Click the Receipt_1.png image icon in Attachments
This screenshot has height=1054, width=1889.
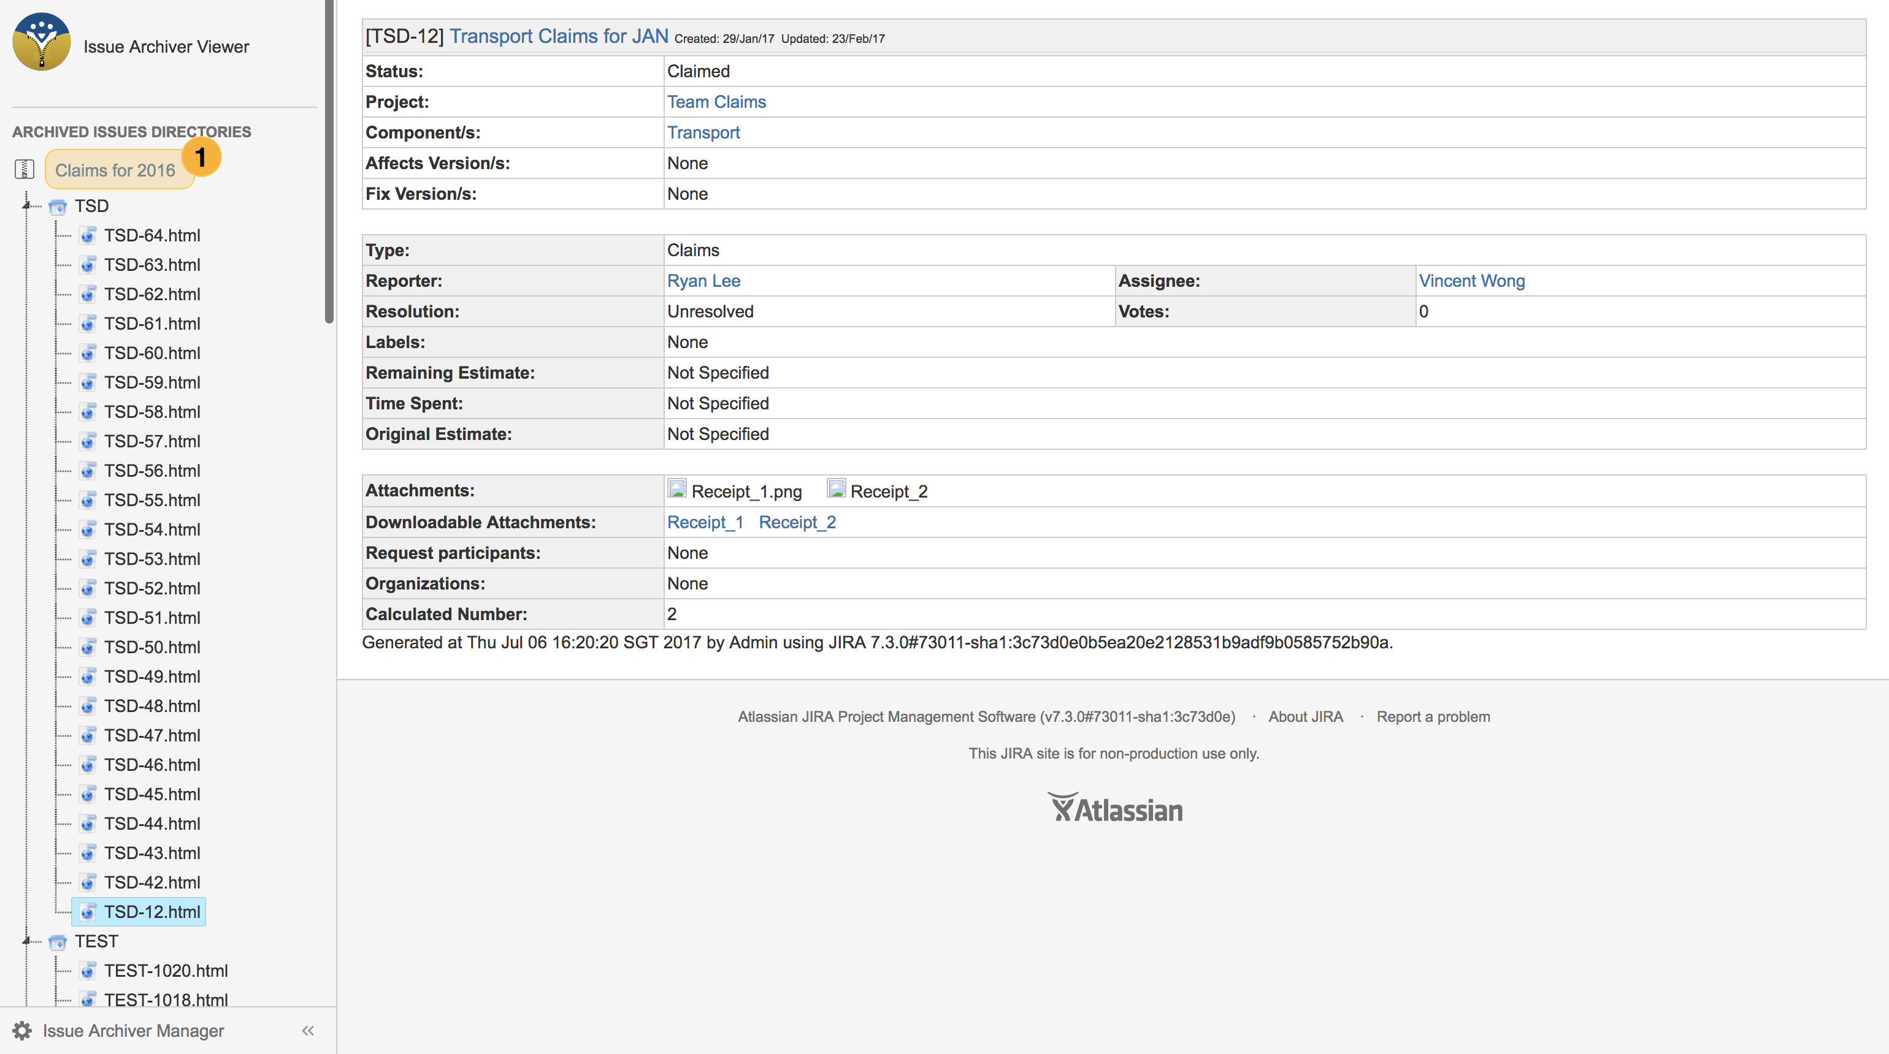pos(678,489)
